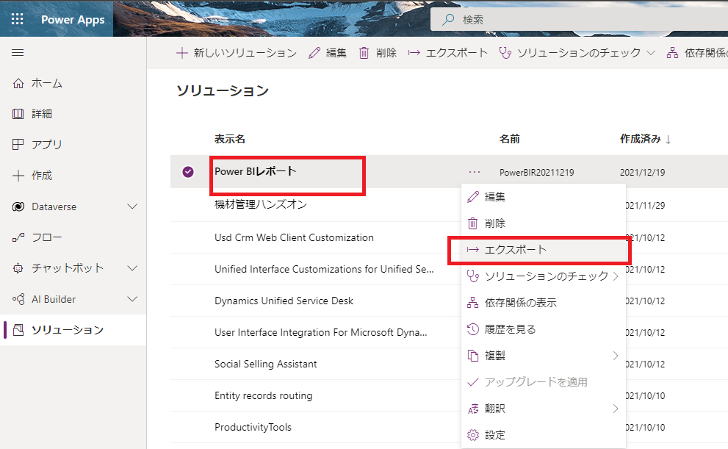Image resolution: width=728 pixels, height=449 pixels.
Task: Click the 新しいソリューション button label
Action: [245, 53]
